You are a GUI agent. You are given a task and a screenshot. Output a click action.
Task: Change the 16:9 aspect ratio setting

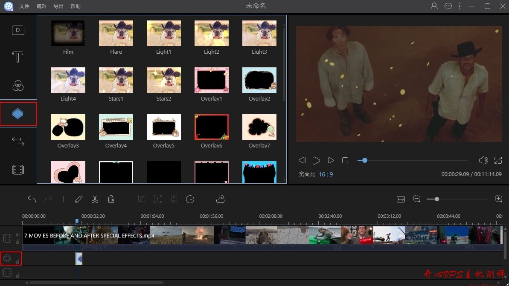pyautogui.click(x=326, y=174)
